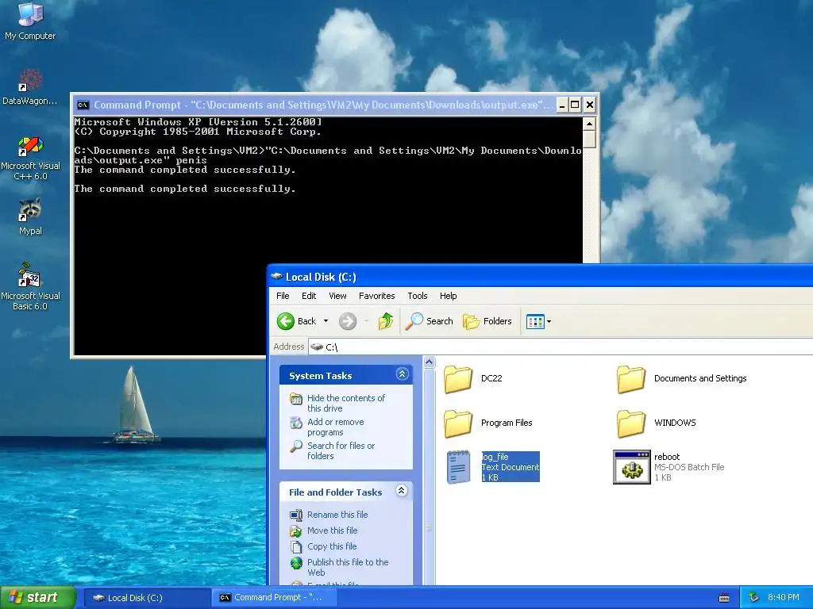This screenshot has width=813, height=609.
Task: Open the Help menu
Action: pyautogui.click(x=449, y=296)
